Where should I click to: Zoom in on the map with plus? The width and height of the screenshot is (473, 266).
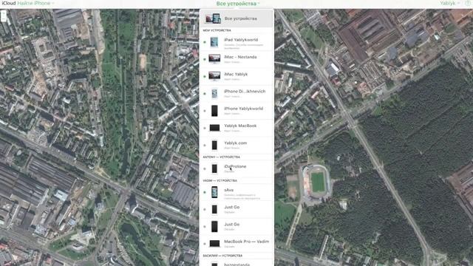coord(4,13)
